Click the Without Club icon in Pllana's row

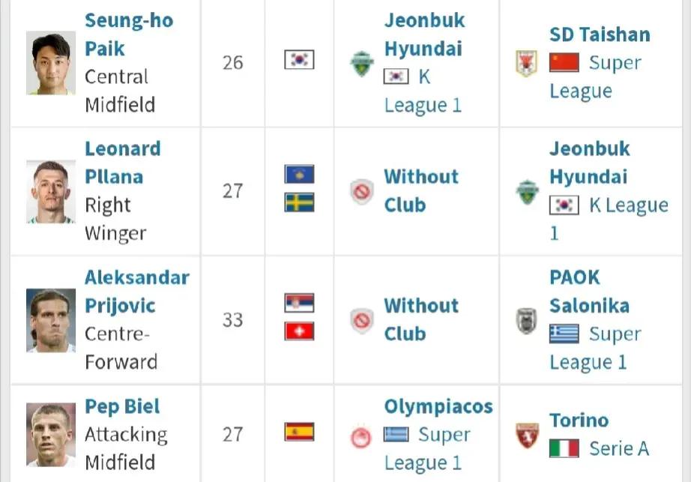(x=362, y=192)
